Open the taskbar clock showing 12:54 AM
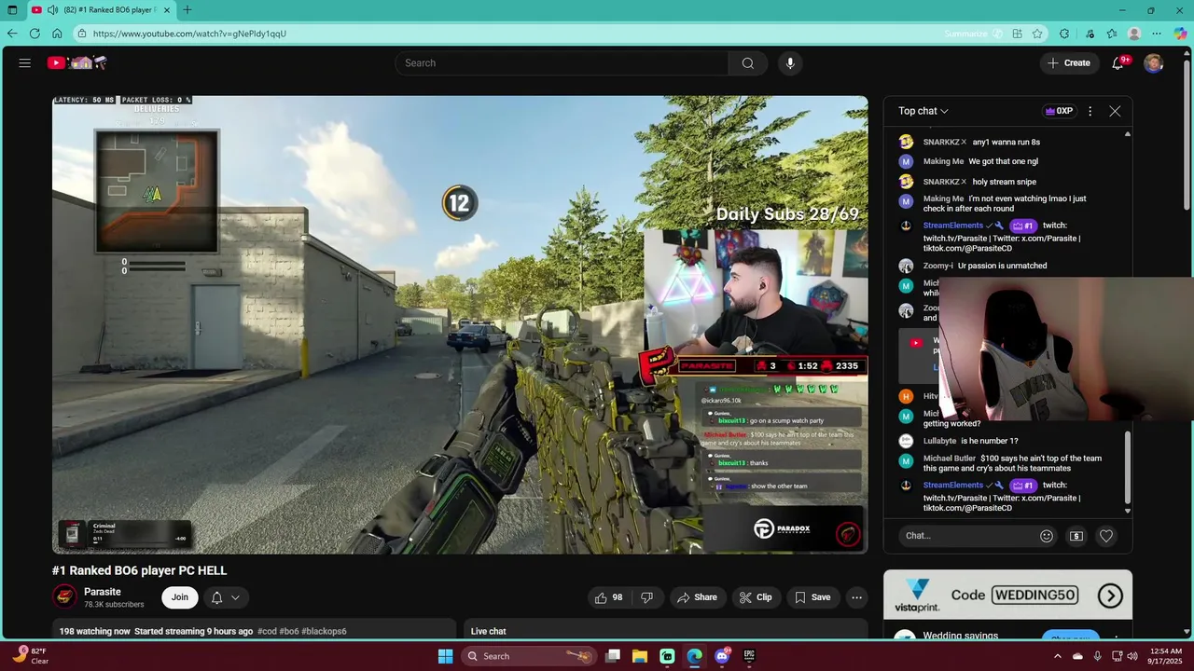This screenshot has width=1194, height=671. [1165, 656]
